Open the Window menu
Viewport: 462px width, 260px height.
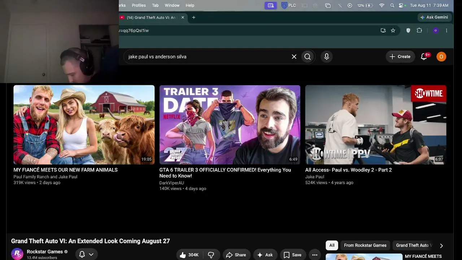point(172,5)
